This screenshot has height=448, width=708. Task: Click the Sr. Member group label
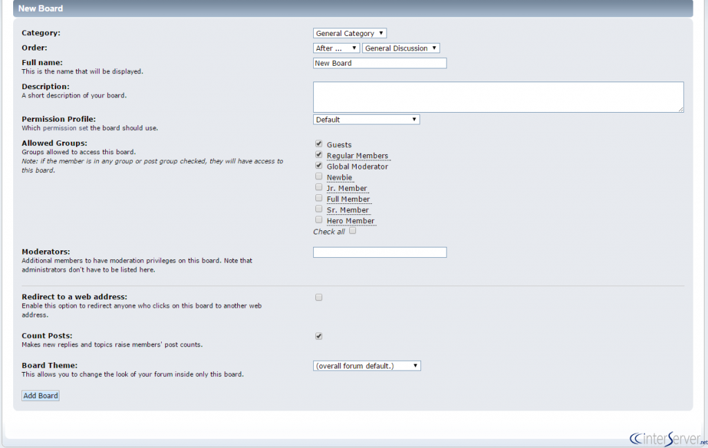pyautogui.click(x=348, y=210)
